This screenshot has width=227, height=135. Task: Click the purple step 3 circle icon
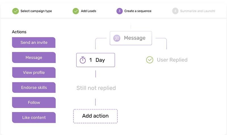[x=119, y=11]
